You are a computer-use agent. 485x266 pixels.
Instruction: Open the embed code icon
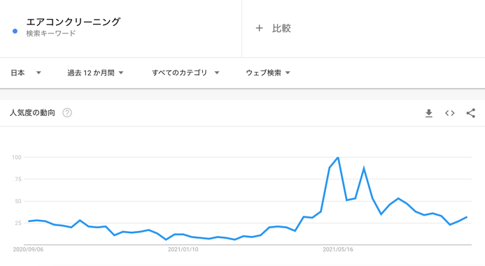pyautogui.click(x=450, y=113)
